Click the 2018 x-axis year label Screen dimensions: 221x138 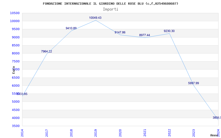coord(71,133)
